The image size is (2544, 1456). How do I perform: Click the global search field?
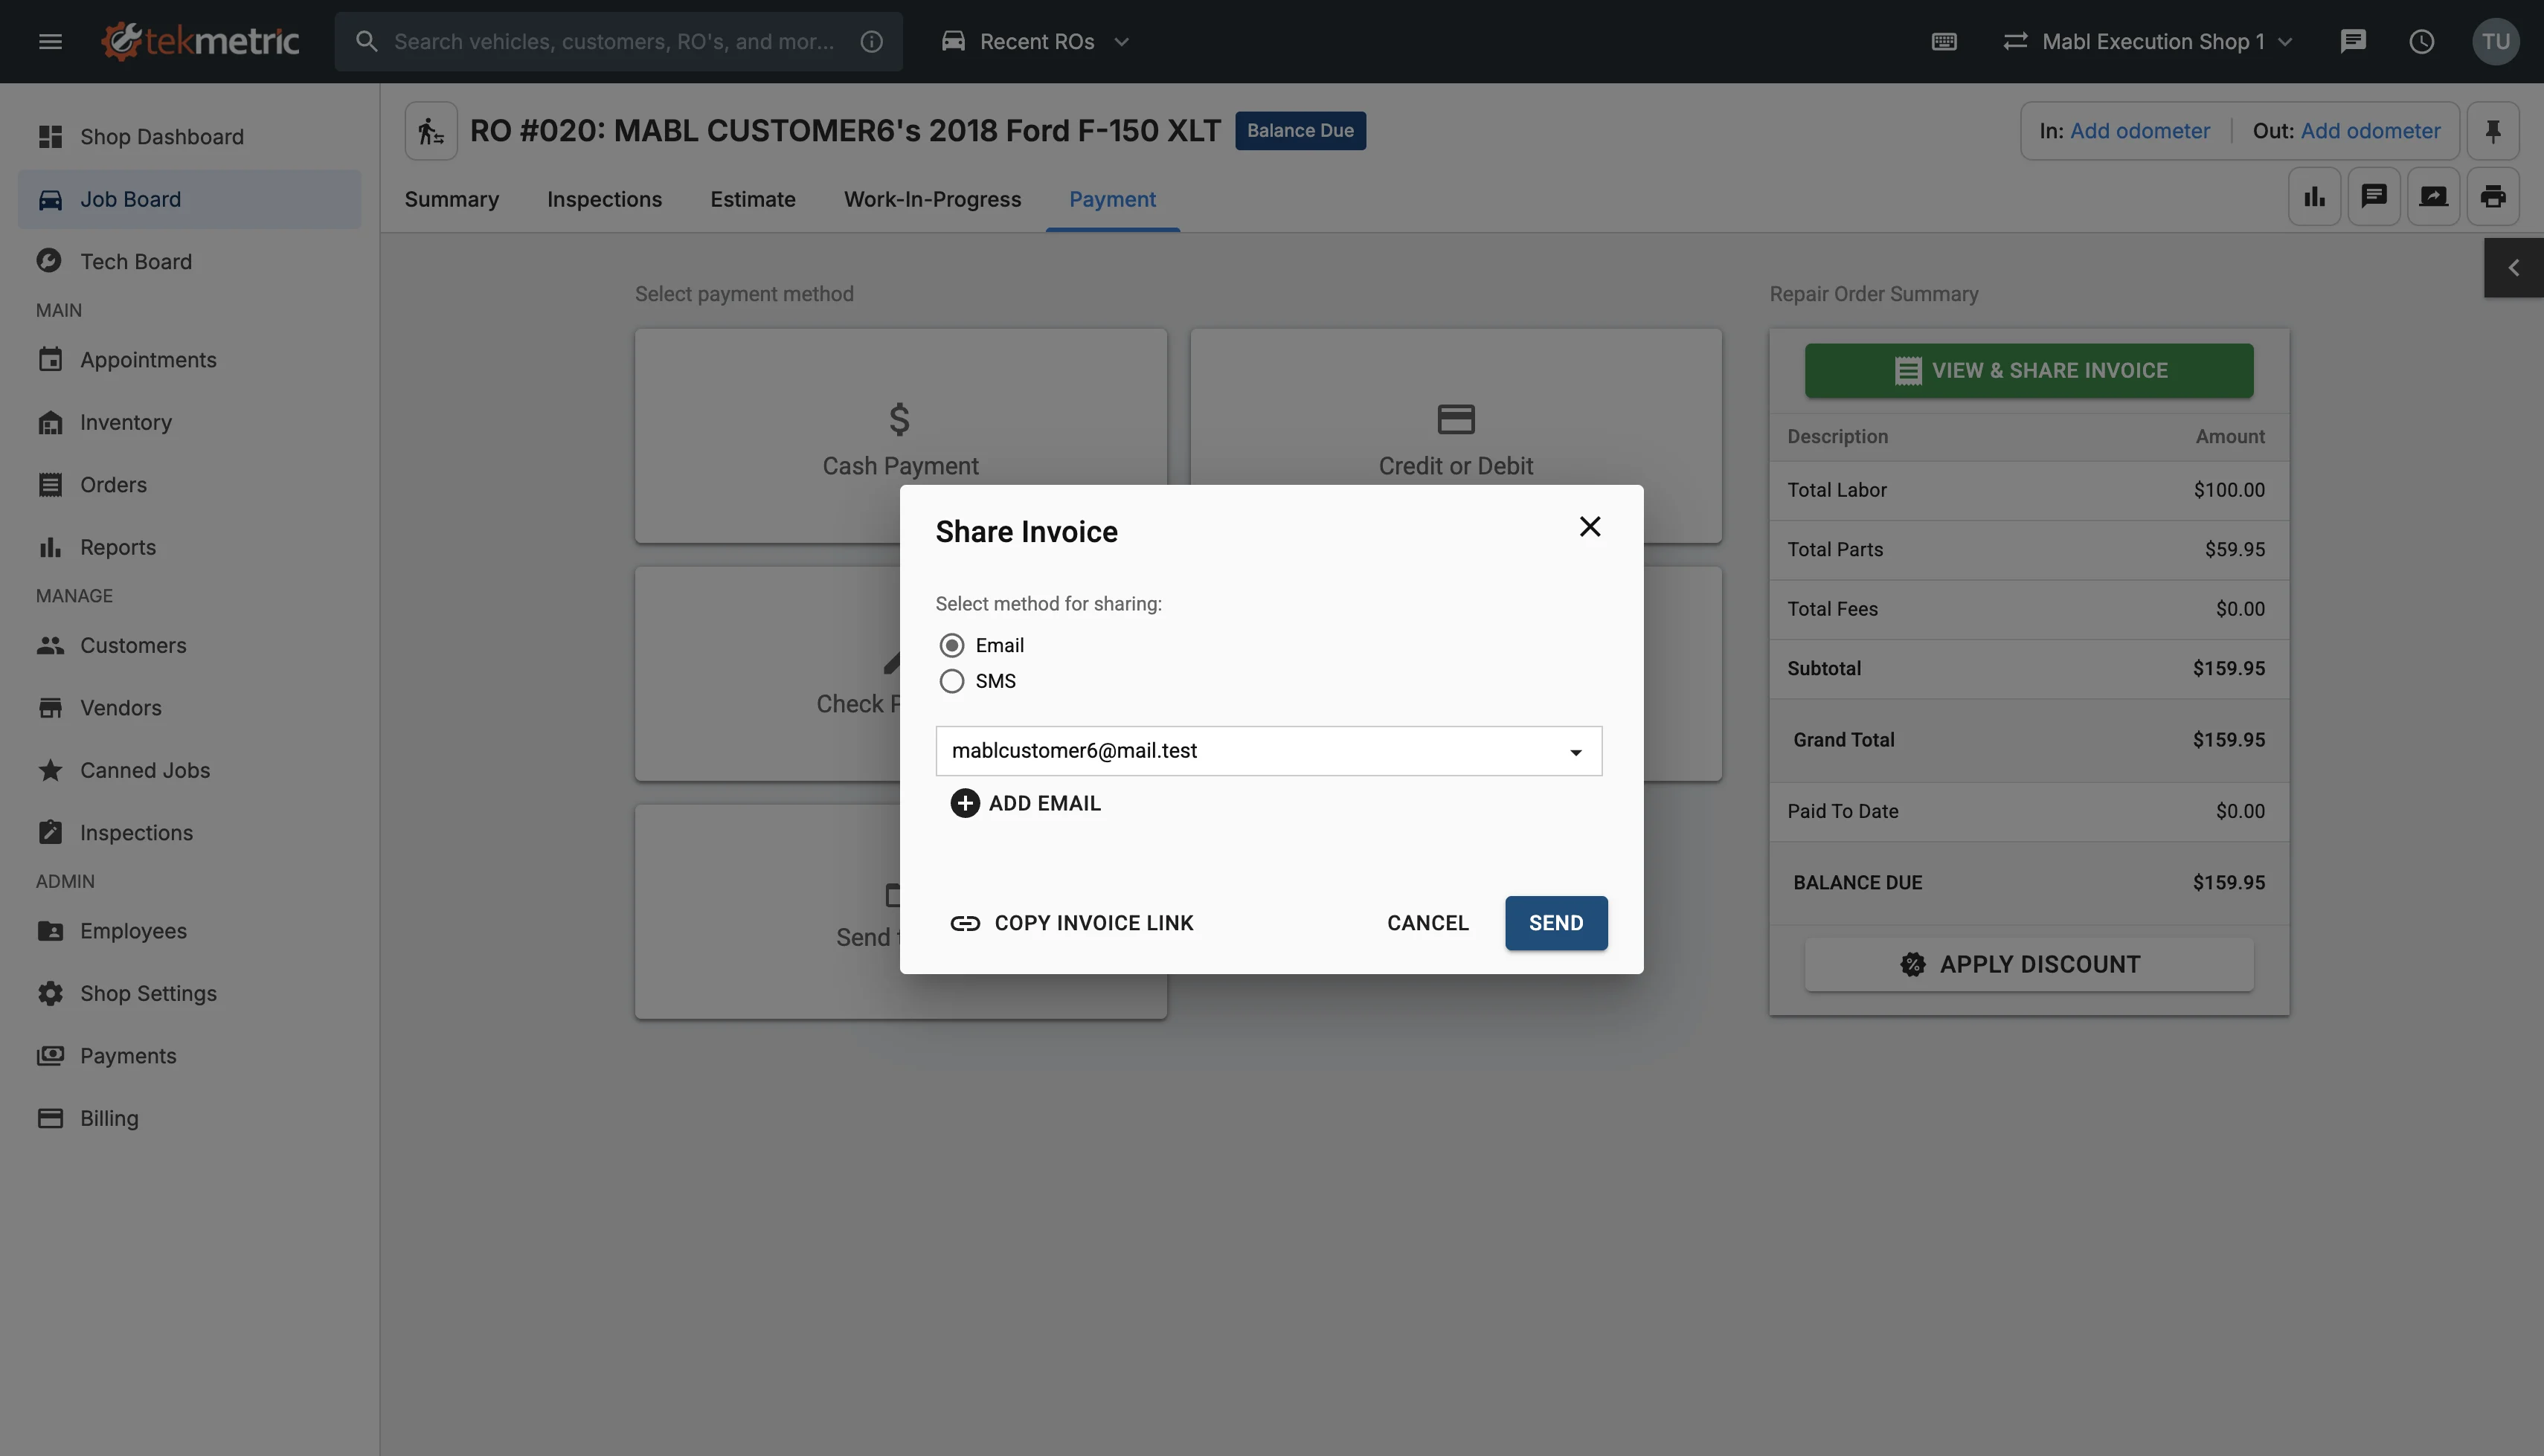pos(613,42)
